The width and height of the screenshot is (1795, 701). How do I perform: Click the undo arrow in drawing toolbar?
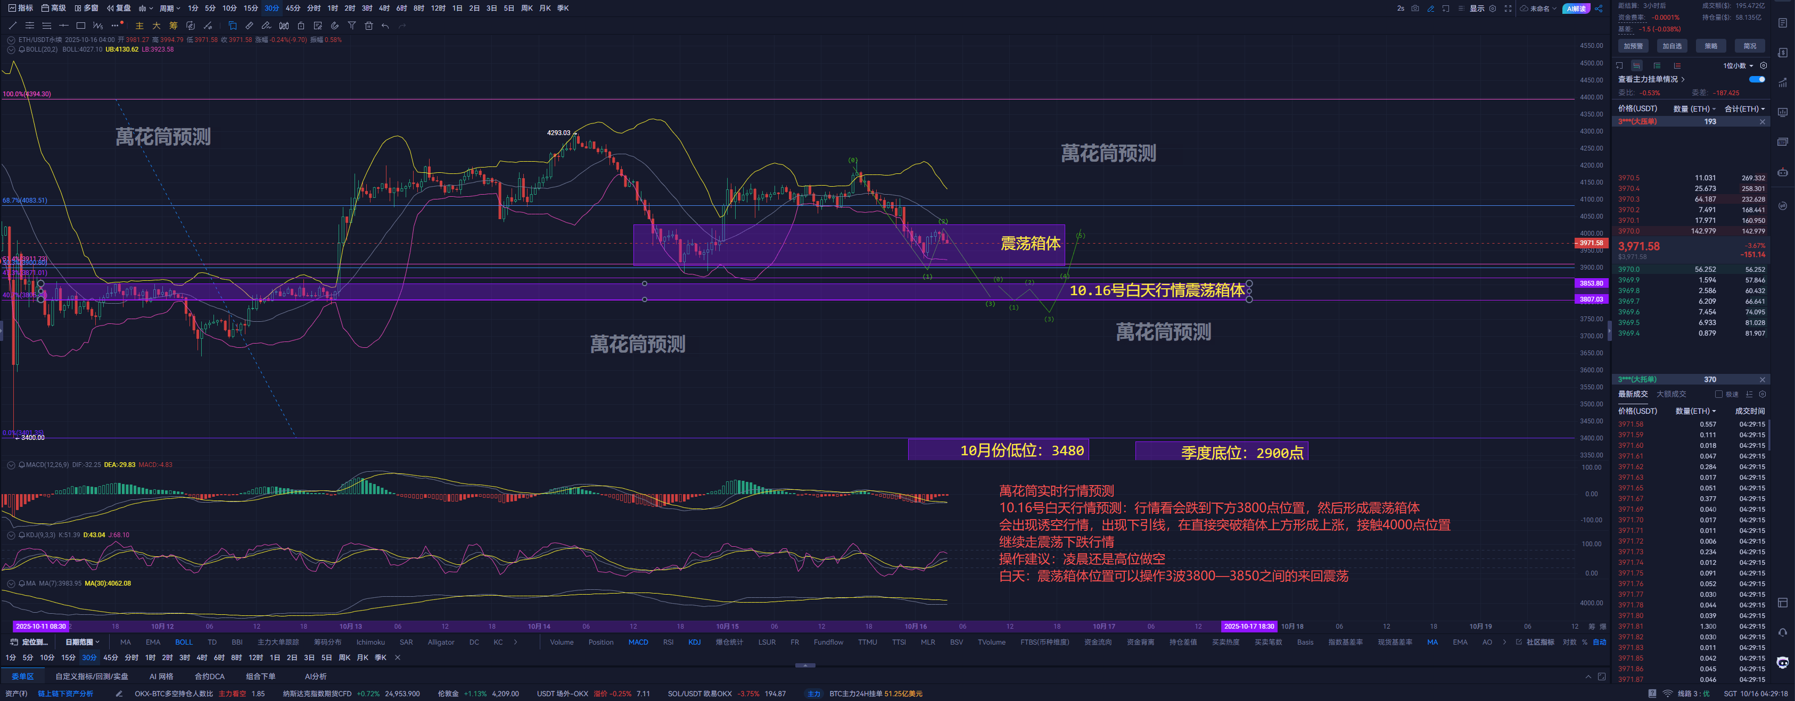pos(385,26)
